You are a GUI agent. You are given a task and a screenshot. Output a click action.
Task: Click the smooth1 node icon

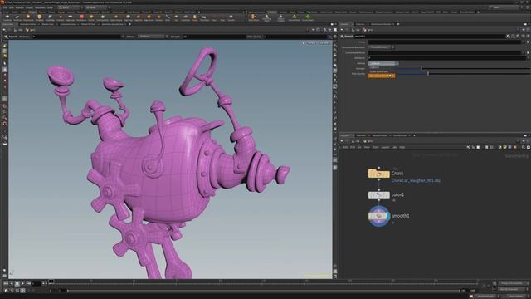[379, 216]
